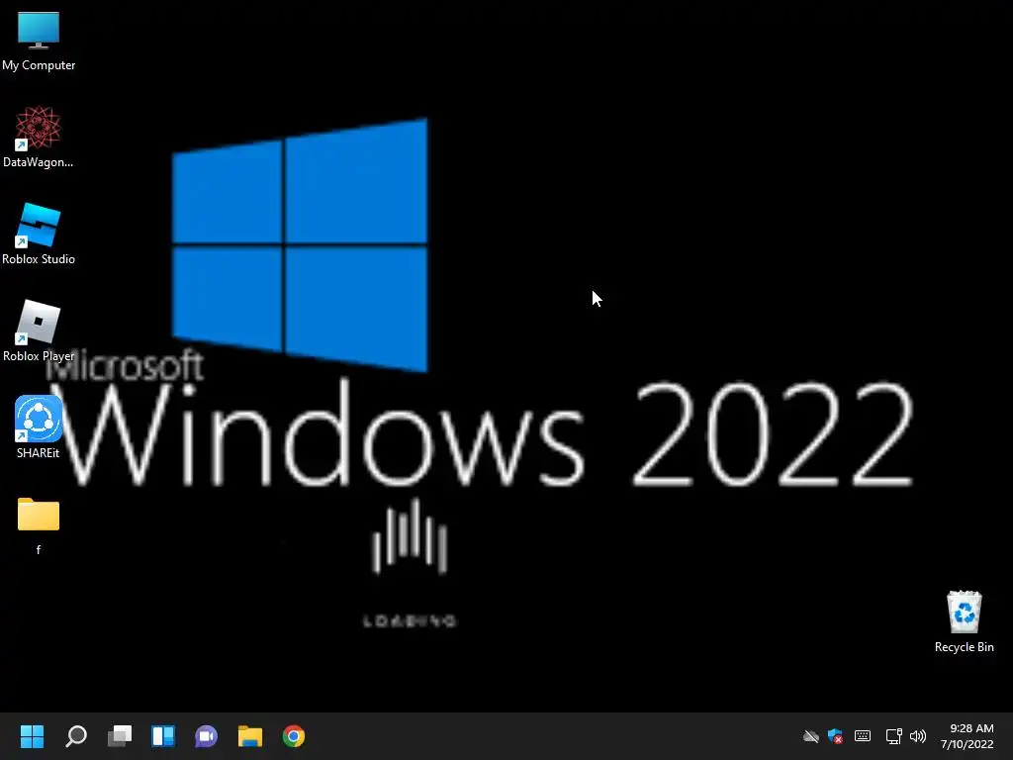1013x760 pixels.
Task: Open the Widgets panel icon
Action: pyautogui.click(x=163, y=736)
